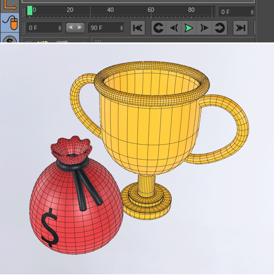Click frame 20 on the timeline ruler

(70, 11)
